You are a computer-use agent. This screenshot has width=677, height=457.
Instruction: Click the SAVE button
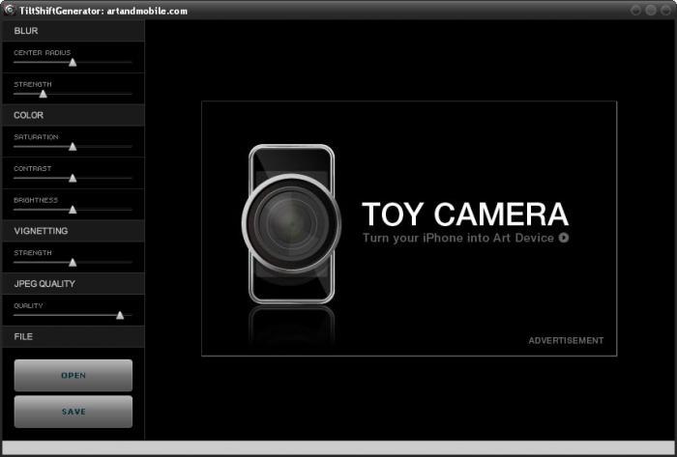pyautogui.click(x=74, y=412)
